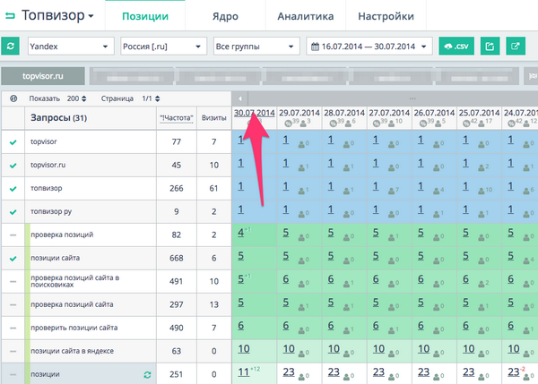
Task: Open the 26.07.2014 date column header
Action: [434, 113]
